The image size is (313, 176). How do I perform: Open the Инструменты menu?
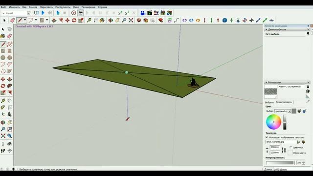(x=63, y=7)
